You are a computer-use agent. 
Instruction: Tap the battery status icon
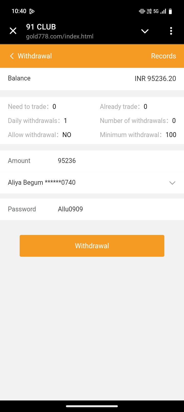(170, 11)
